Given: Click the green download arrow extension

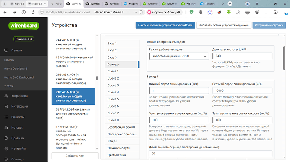Looking at the screenshot, I should pos(229,12).
